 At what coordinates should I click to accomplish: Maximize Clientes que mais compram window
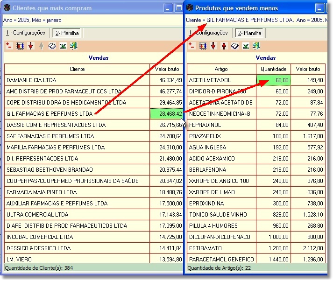tap(178, 8)
